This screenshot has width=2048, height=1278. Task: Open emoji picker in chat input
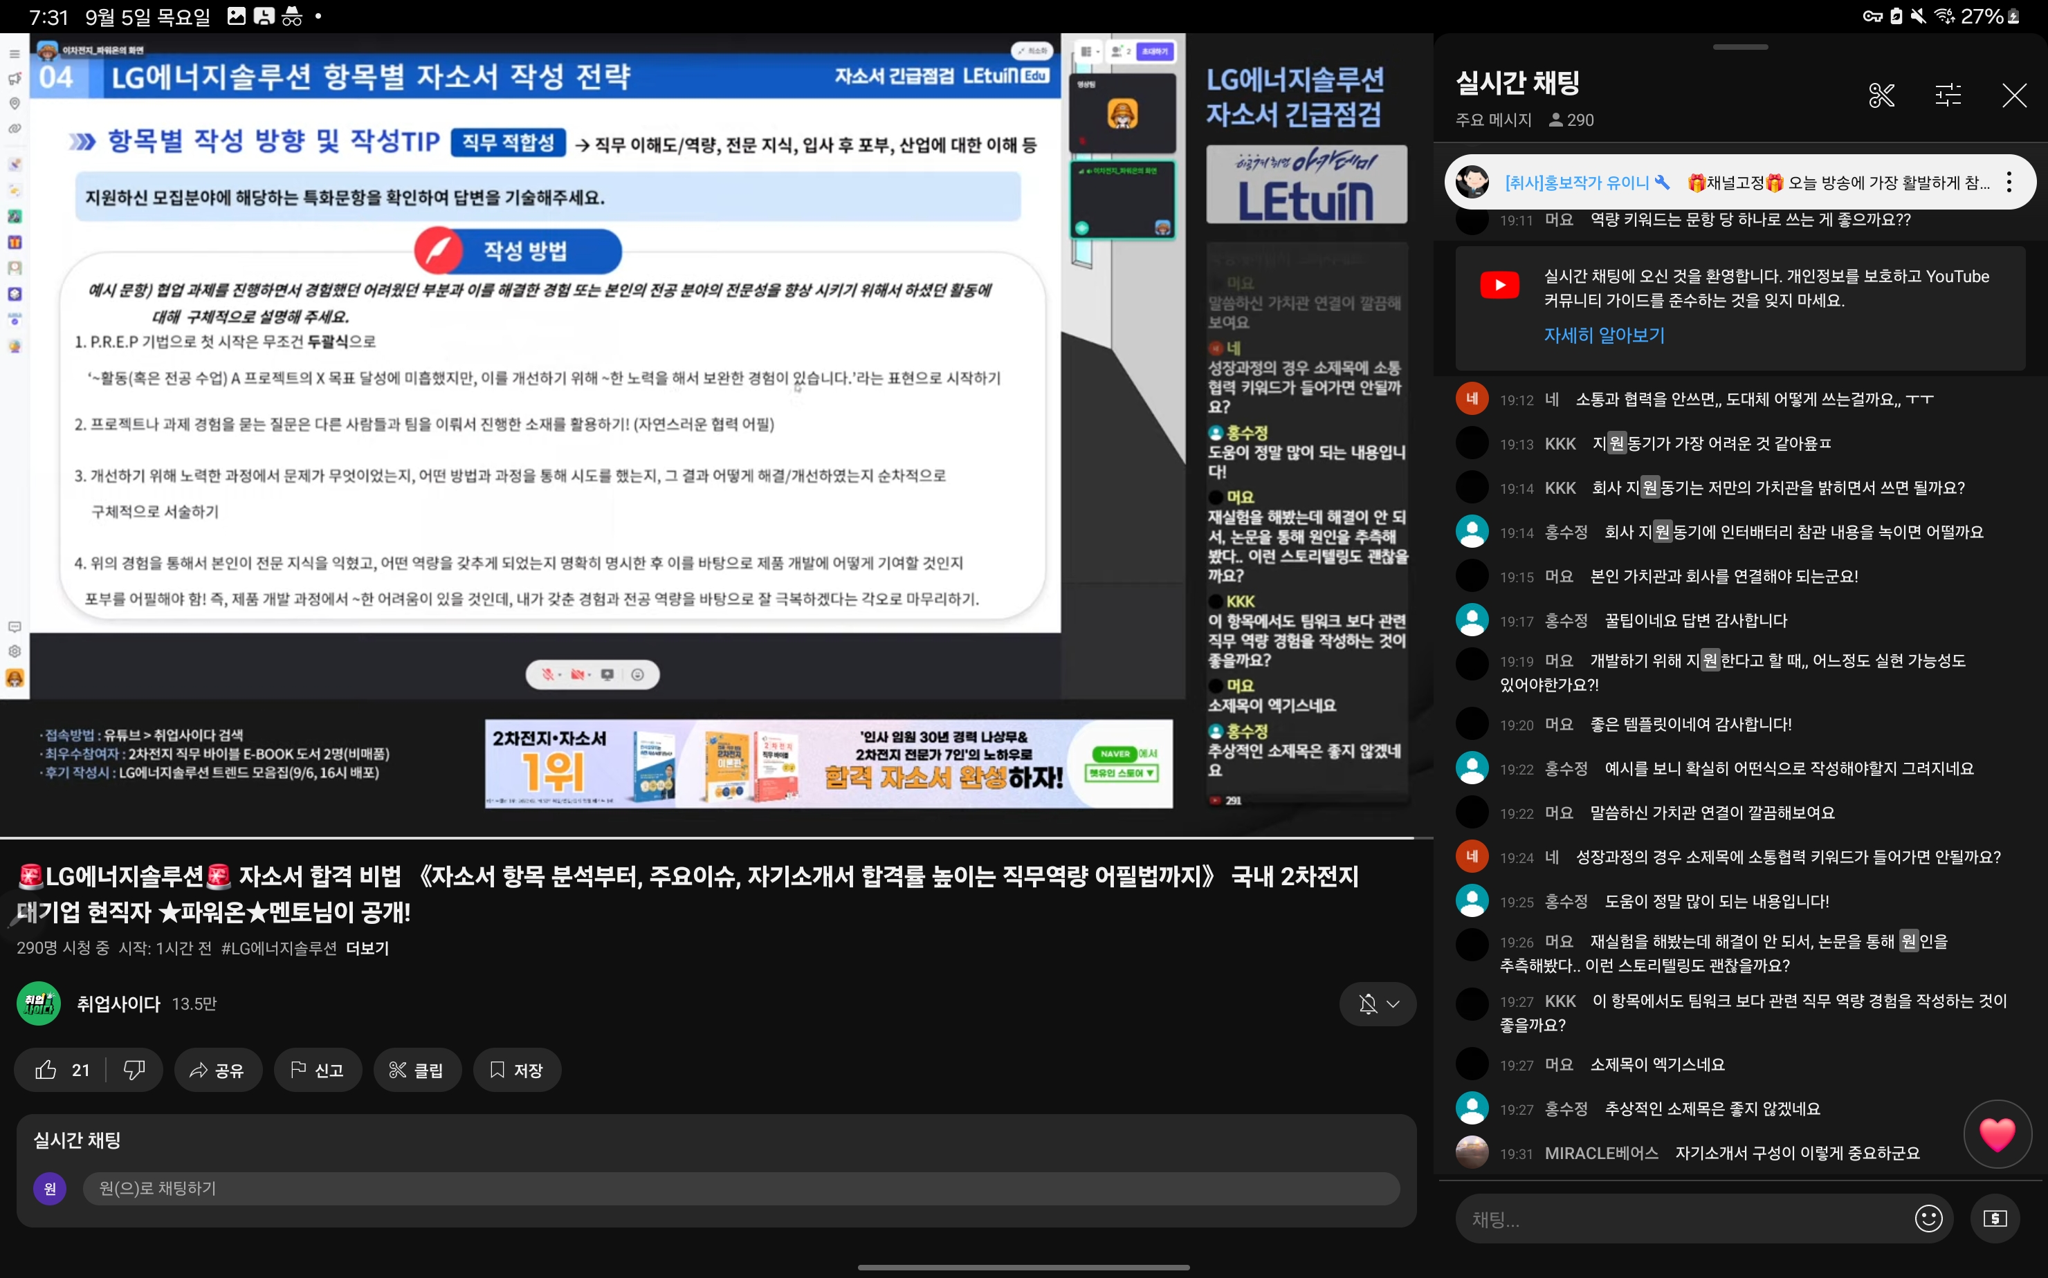1928,1218
